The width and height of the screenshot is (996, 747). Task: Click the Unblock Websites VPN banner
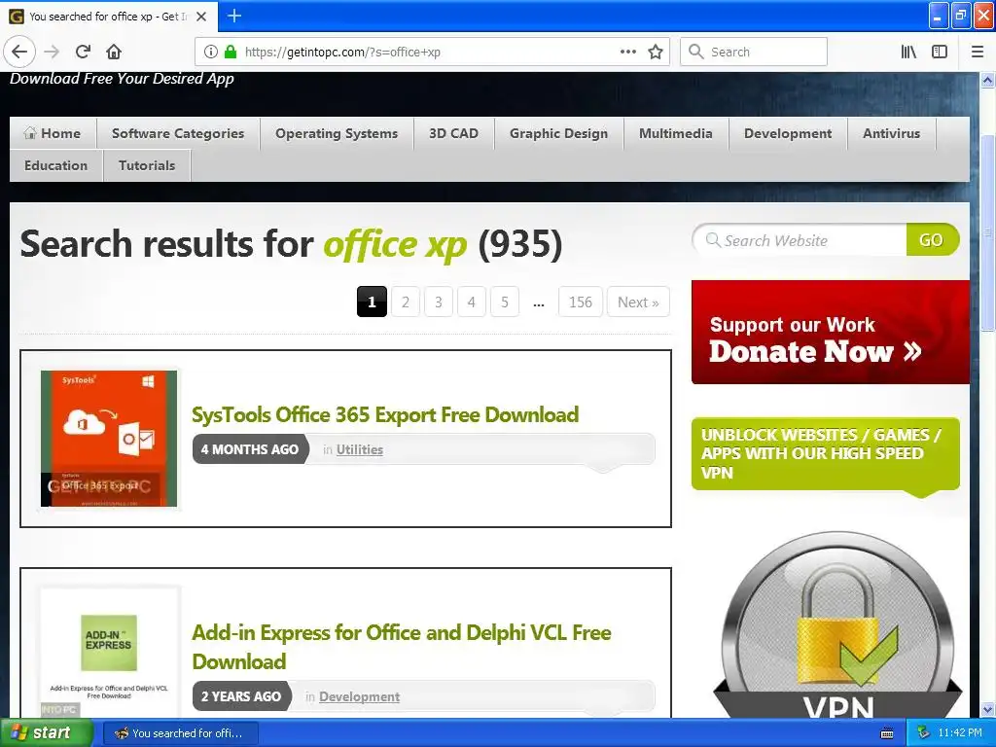point(825,454)
